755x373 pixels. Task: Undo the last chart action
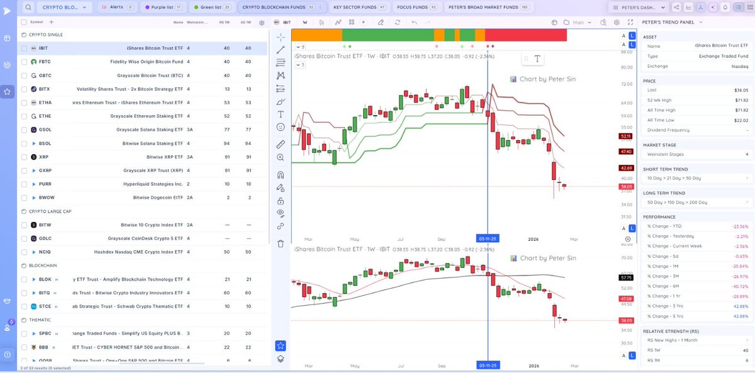414,22
